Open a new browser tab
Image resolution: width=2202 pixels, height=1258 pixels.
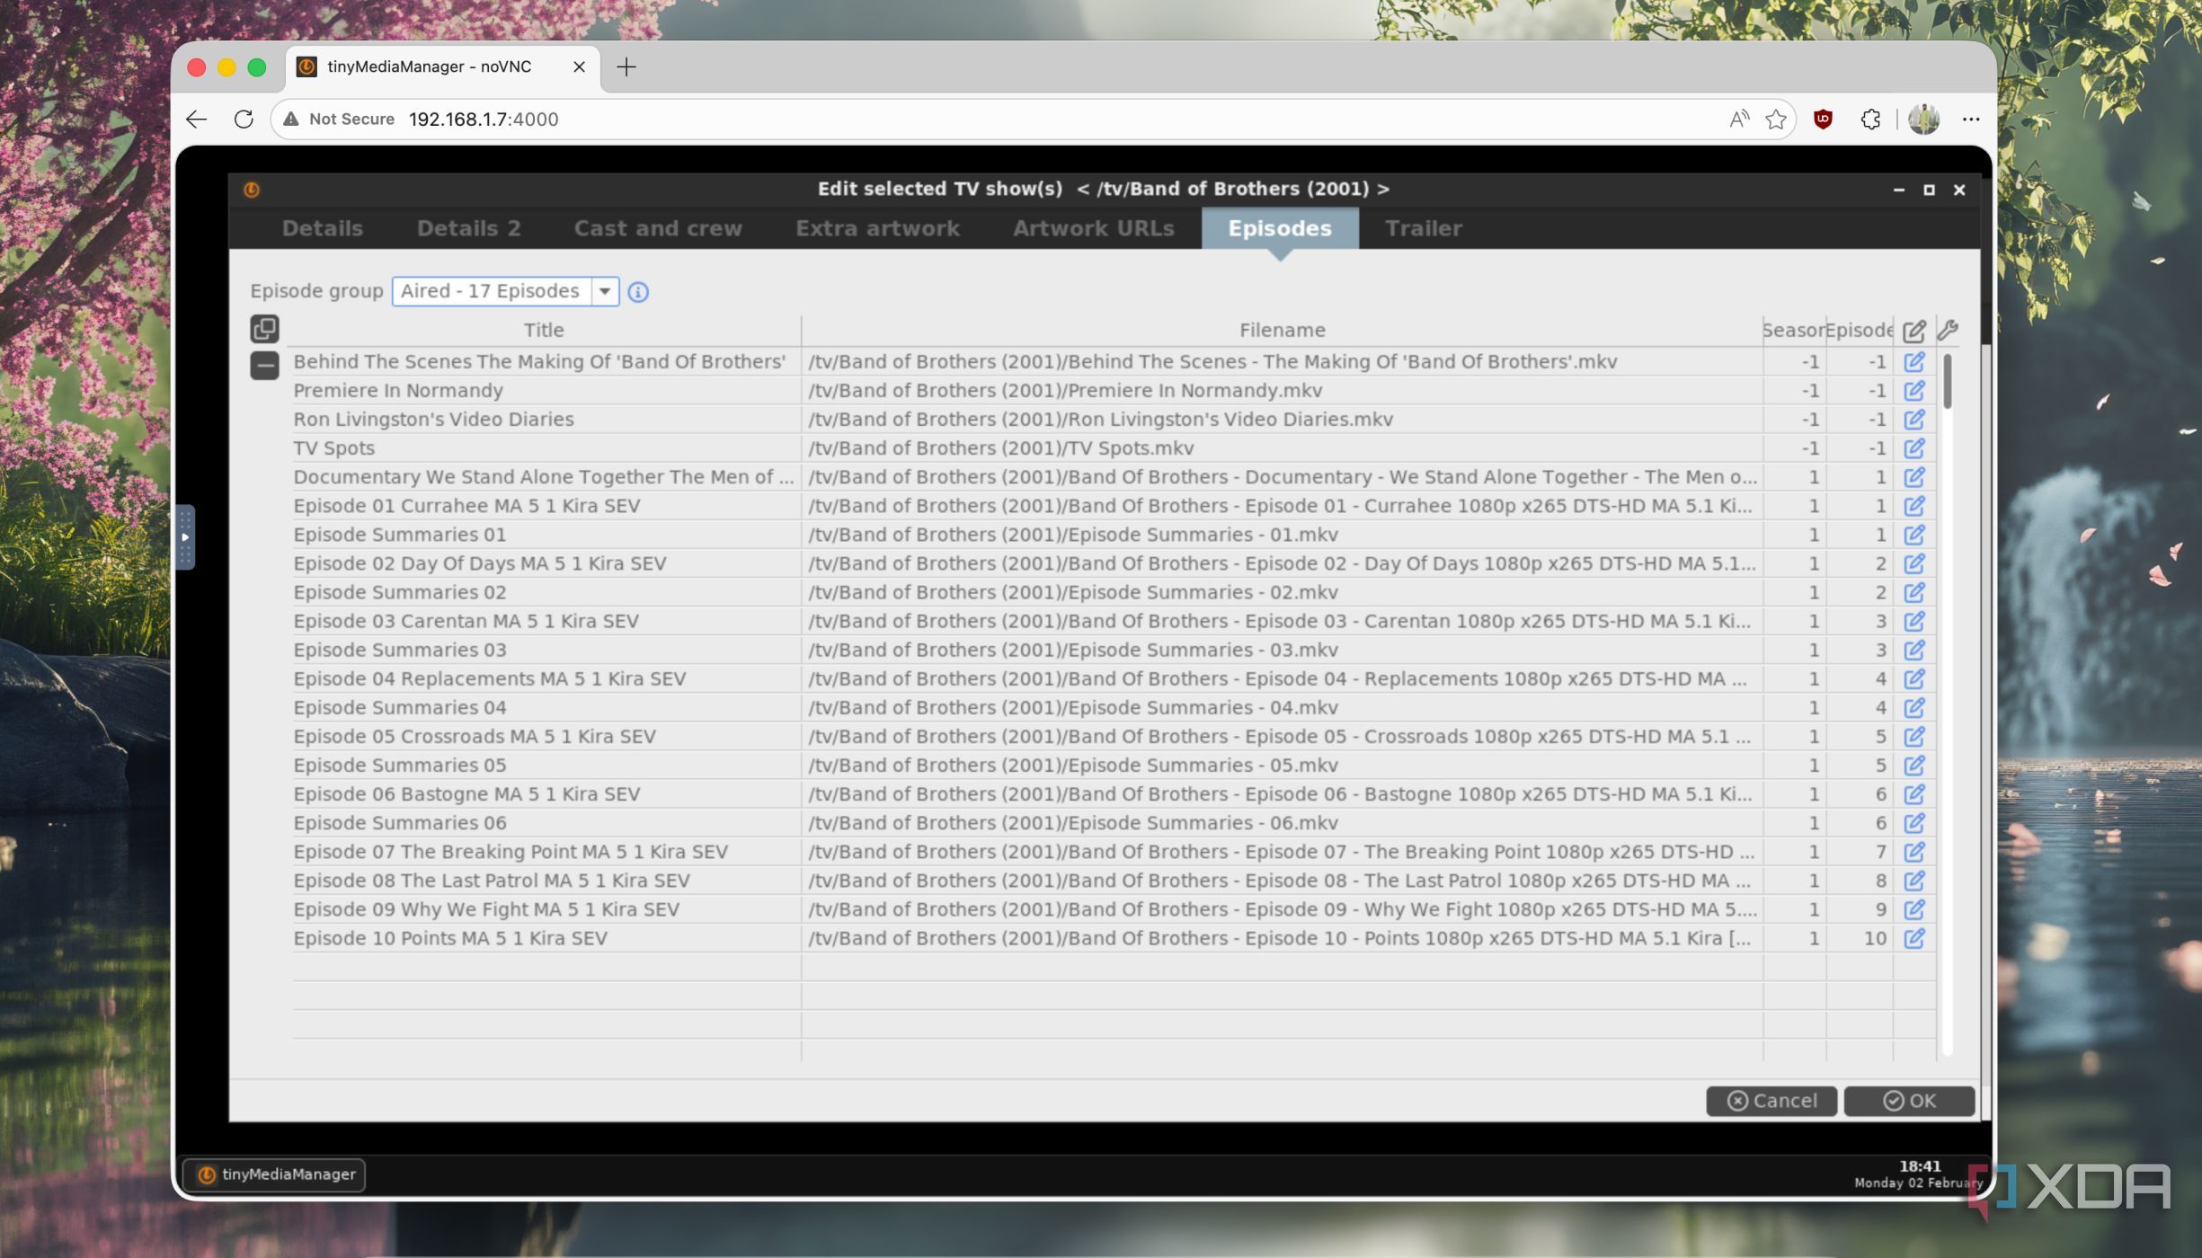coord(626,66)
